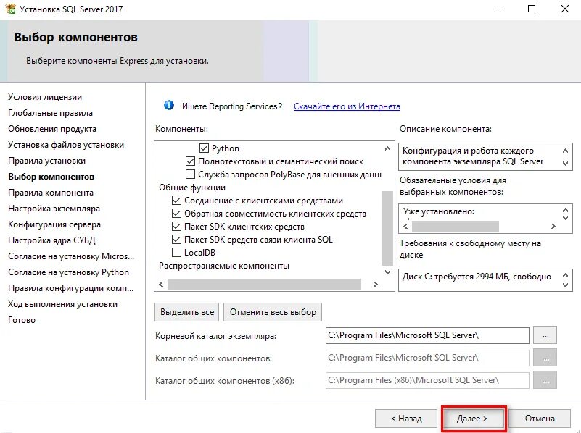Click the Общие функции group heading
This screenshot has width=581, height=433.
pos(192,188)
